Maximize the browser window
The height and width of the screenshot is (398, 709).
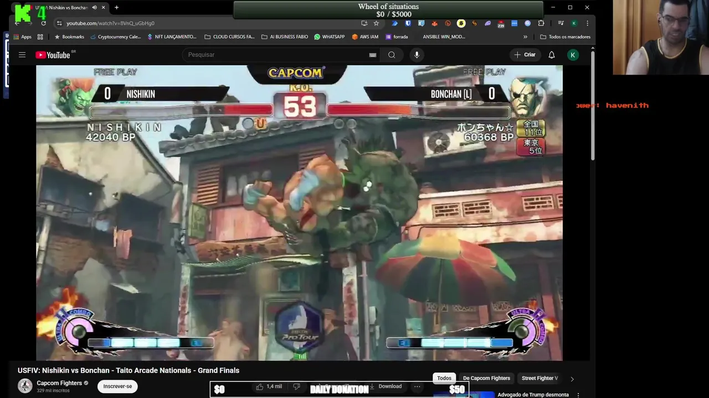[570, 8]
